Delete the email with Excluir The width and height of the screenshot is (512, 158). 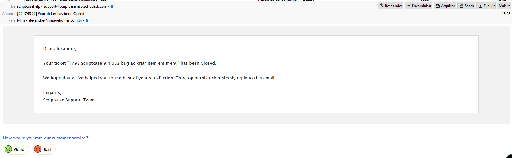486,6
